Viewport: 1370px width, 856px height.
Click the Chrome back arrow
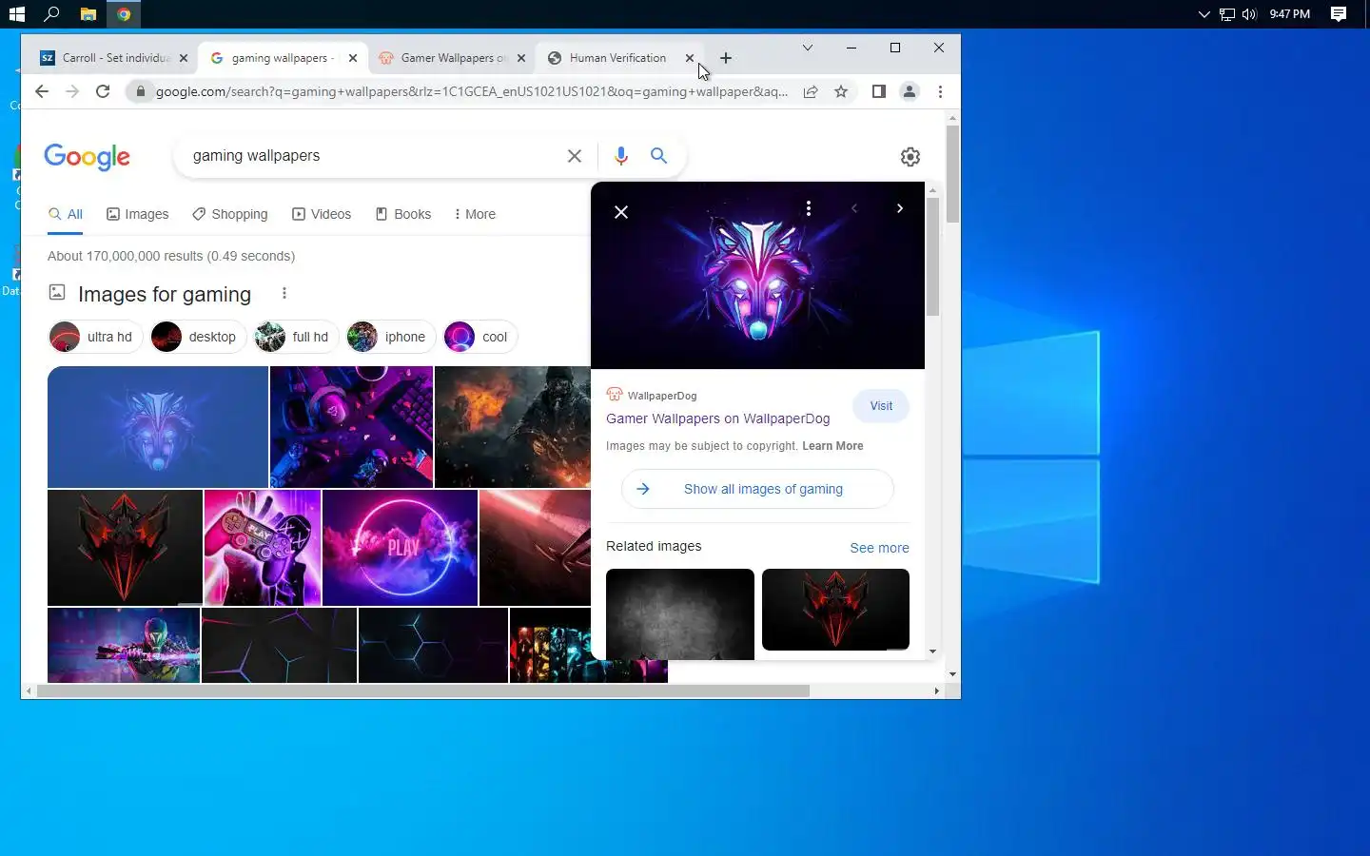pos(42,91)
